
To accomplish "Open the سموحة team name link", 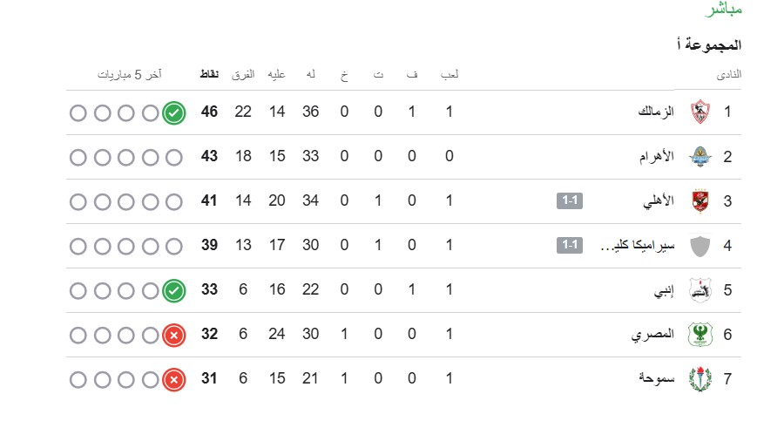I will 656,379.
